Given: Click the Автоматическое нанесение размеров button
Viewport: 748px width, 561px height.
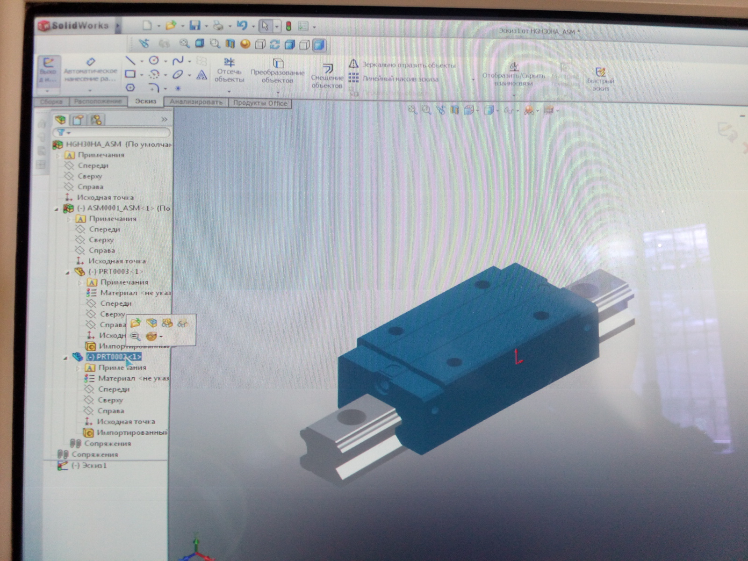Looking at the screenshot, I should pyautogui.click(x=90, y=70).
